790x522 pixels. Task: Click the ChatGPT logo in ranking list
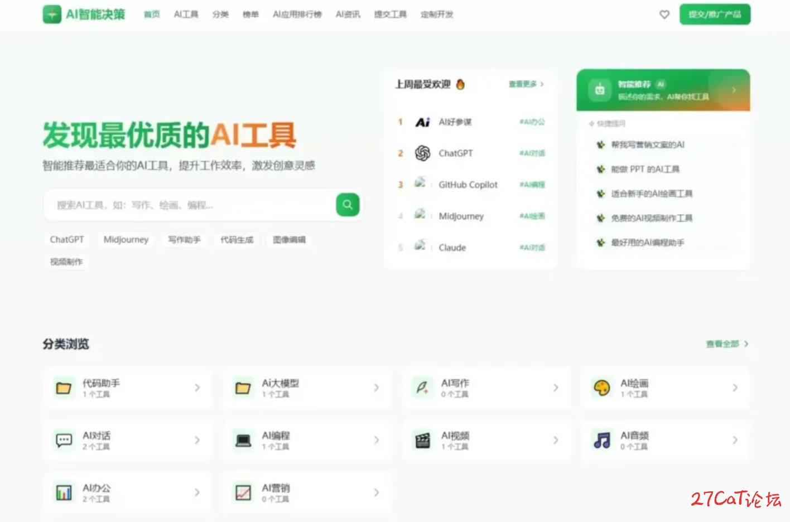[422, 153]
